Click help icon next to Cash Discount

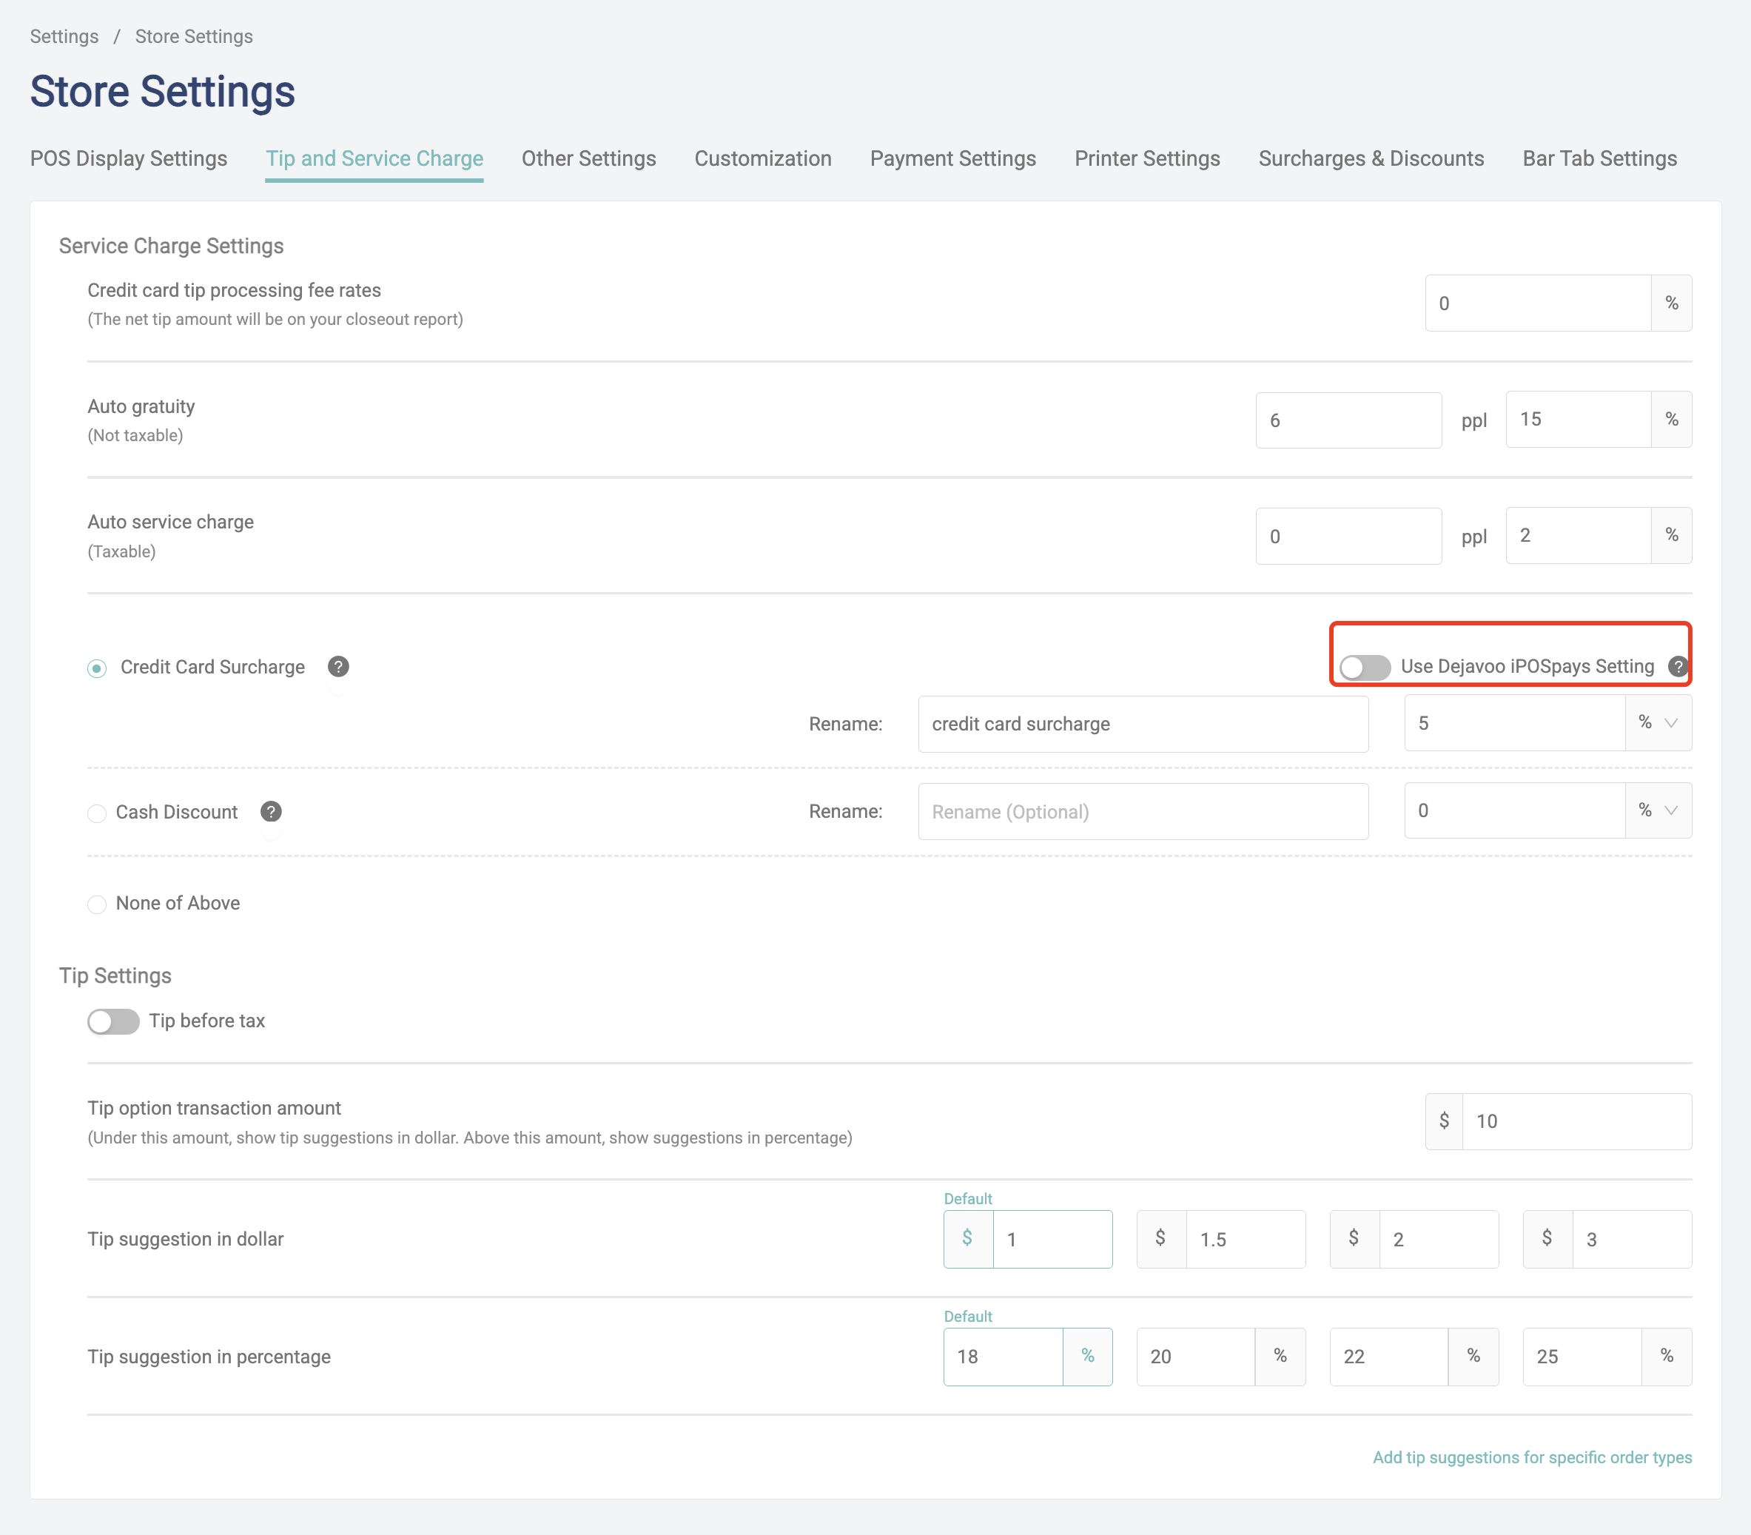[271, 811]
